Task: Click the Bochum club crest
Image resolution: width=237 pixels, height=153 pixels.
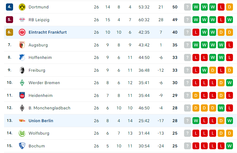Action: (22, 146)
